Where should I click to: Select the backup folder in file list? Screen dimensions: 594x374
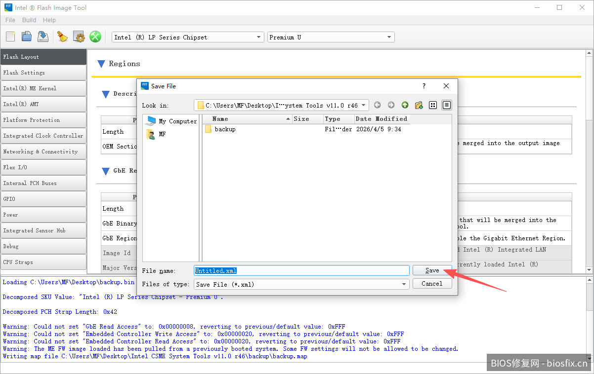[x=225, y=129]
